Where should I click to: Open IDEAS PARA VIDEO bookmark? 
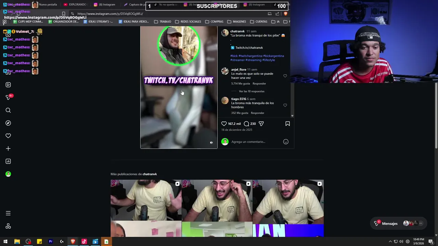pyautogui.click(x=133, y=22)
